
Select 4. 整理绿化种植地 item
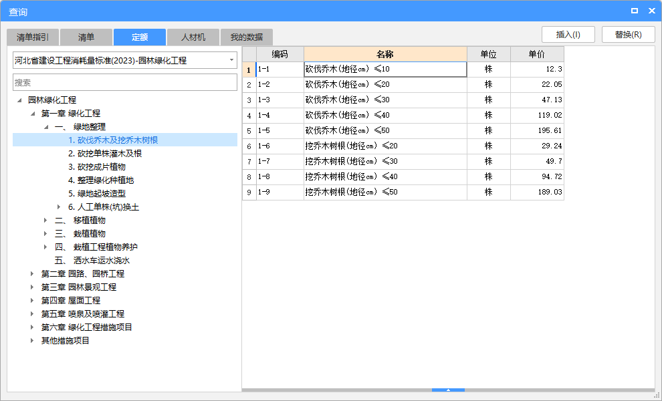pyautogui.click(x=101, y=180)
